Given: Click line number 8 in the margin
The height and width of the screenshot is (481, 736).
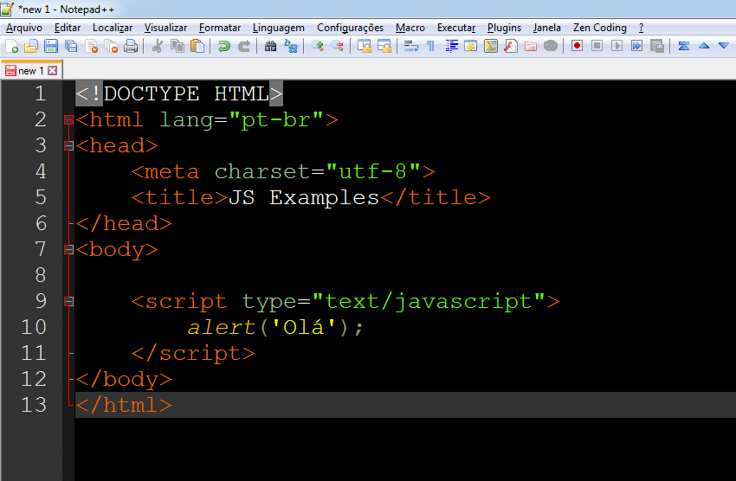Looking at the screenshot, I should [39, 276].
